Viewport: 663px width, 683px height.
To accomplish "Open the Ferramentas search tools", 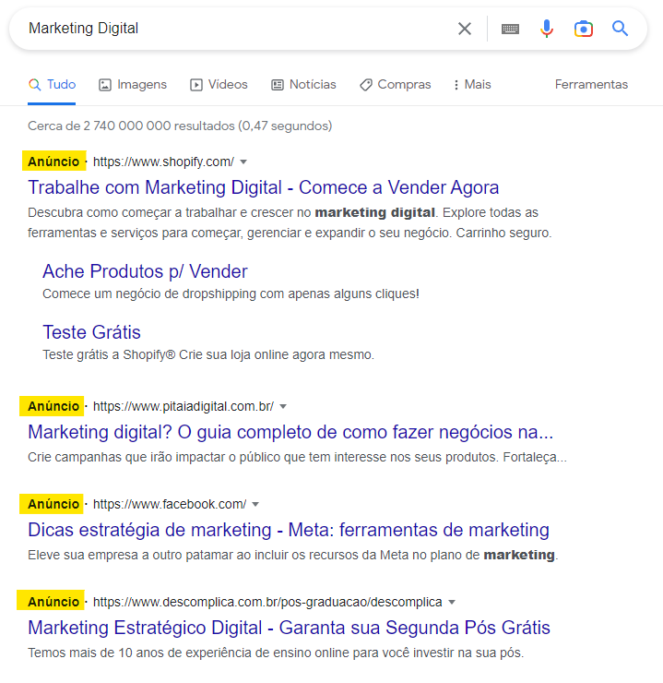I will click(x=591, y=85).
